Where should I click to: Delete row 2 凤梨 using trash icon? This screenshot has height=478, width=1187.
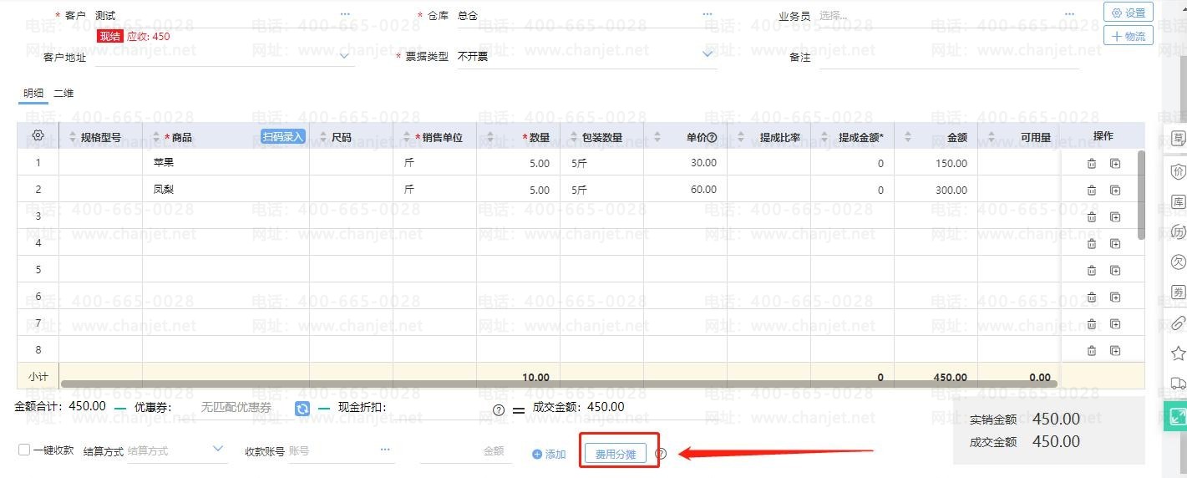tap(1092, 191)
